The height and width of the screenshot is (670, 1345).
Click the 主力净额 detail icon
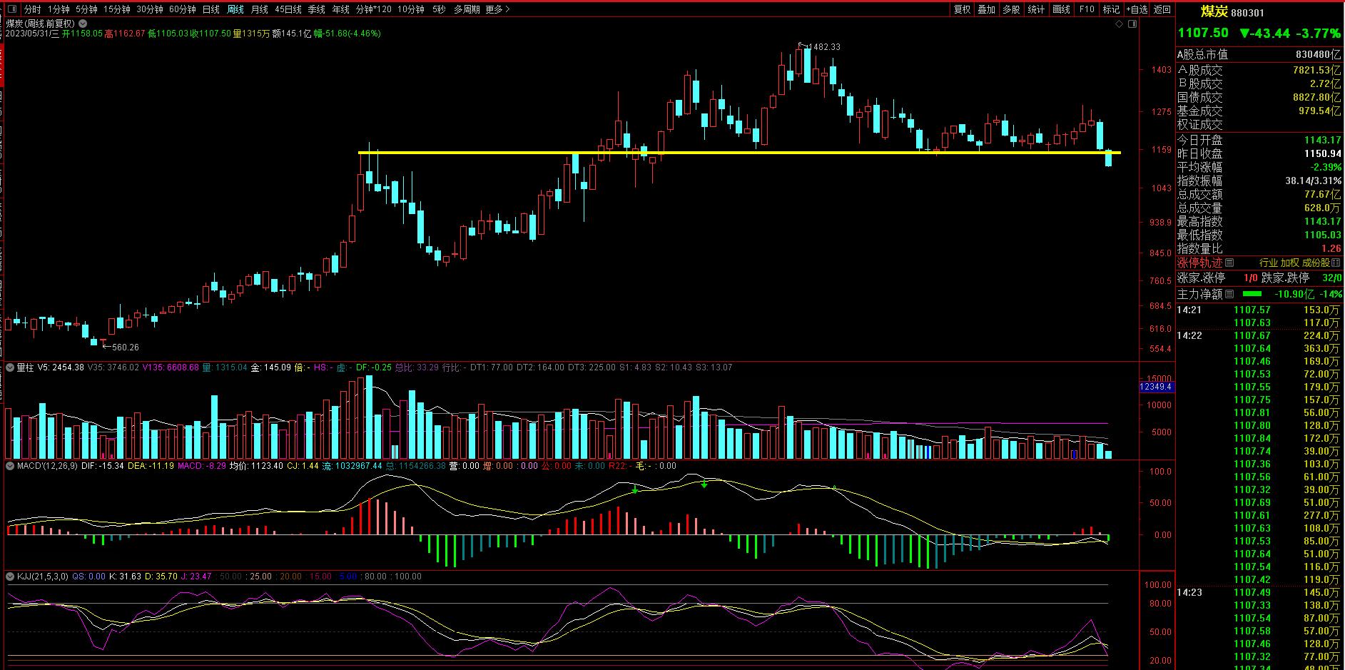[x=1229, y=294]
